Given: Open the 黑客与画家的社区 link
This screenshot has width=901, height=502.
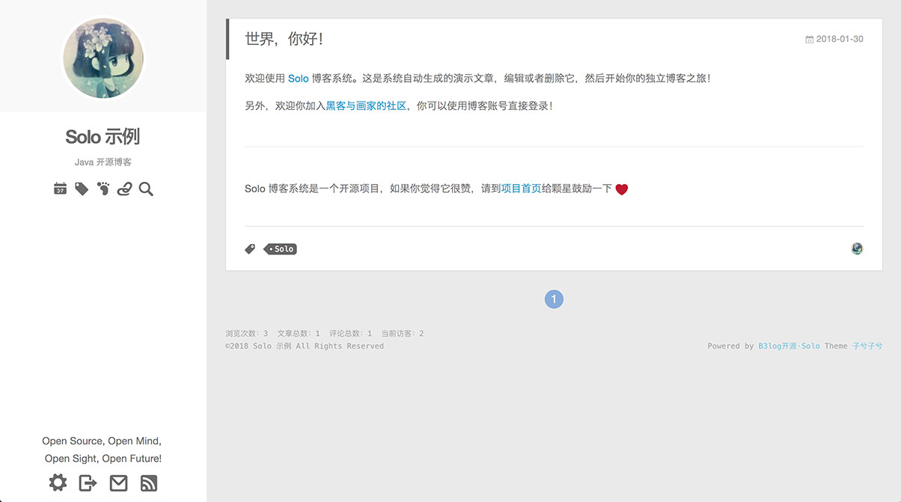Looking at the screenshot, I should click(366, 106).
